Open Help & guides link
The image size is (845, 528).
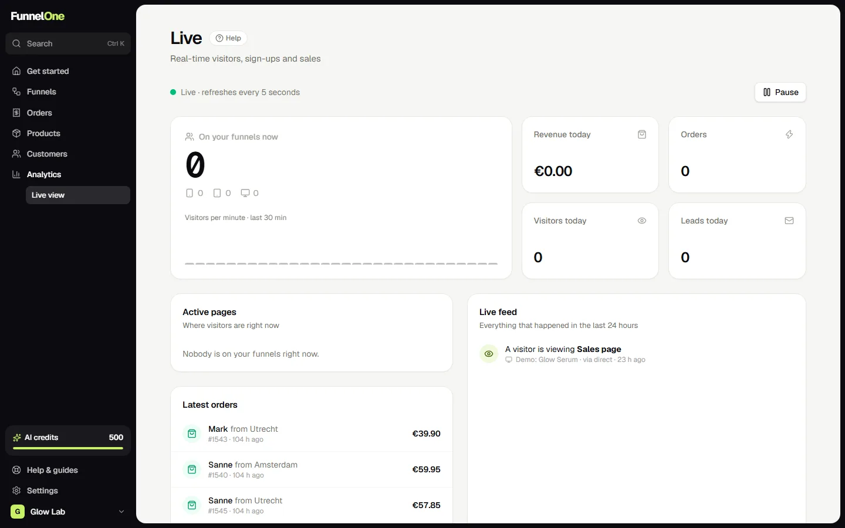[68, 470]
